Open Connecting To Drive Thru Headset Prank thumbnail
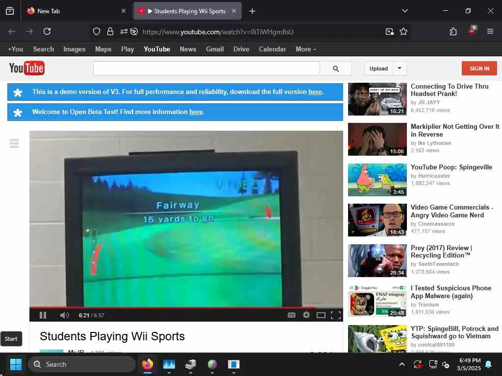 click(377, 99)
